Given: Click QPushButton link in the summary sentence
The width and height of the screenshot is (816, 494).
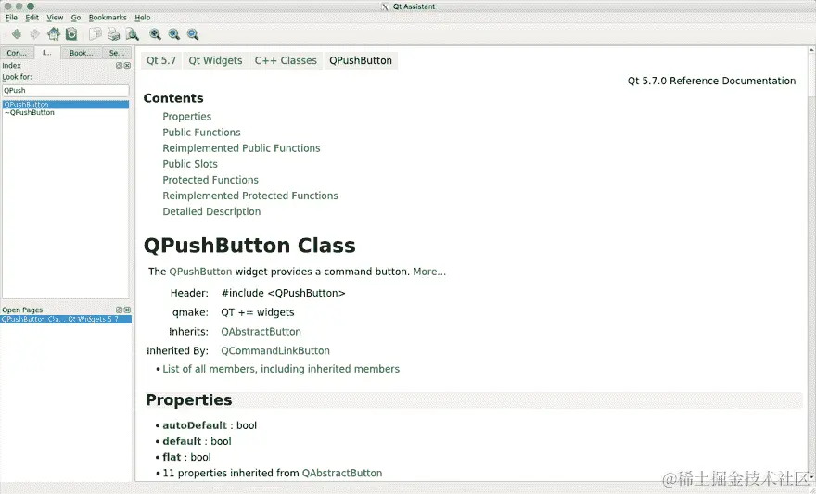Looking at the screenshot, I should [x=200, y=272].
